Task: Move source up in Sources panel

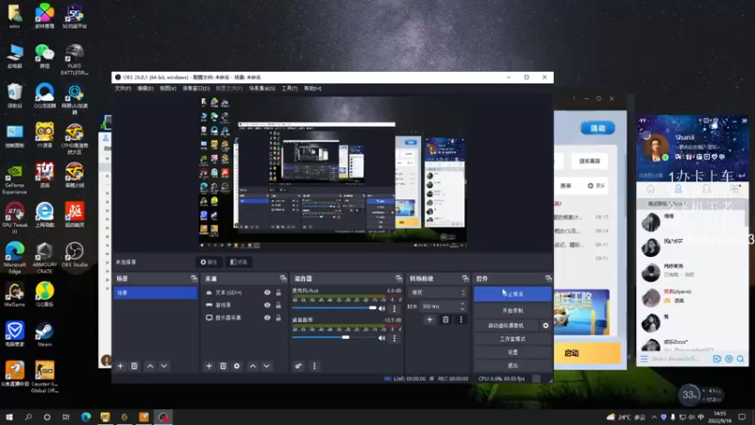Action: 253,366
